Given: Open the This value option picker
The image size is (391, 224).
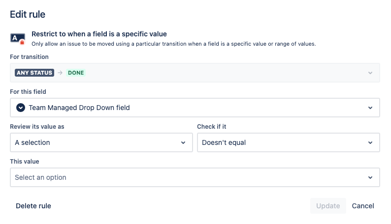Looking at the screenshot, I should tap(195, 177).
